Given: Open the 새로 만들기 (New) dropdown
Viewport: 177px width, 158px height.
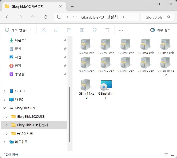Looking at the screenshot, I should [x=19, y=30].
